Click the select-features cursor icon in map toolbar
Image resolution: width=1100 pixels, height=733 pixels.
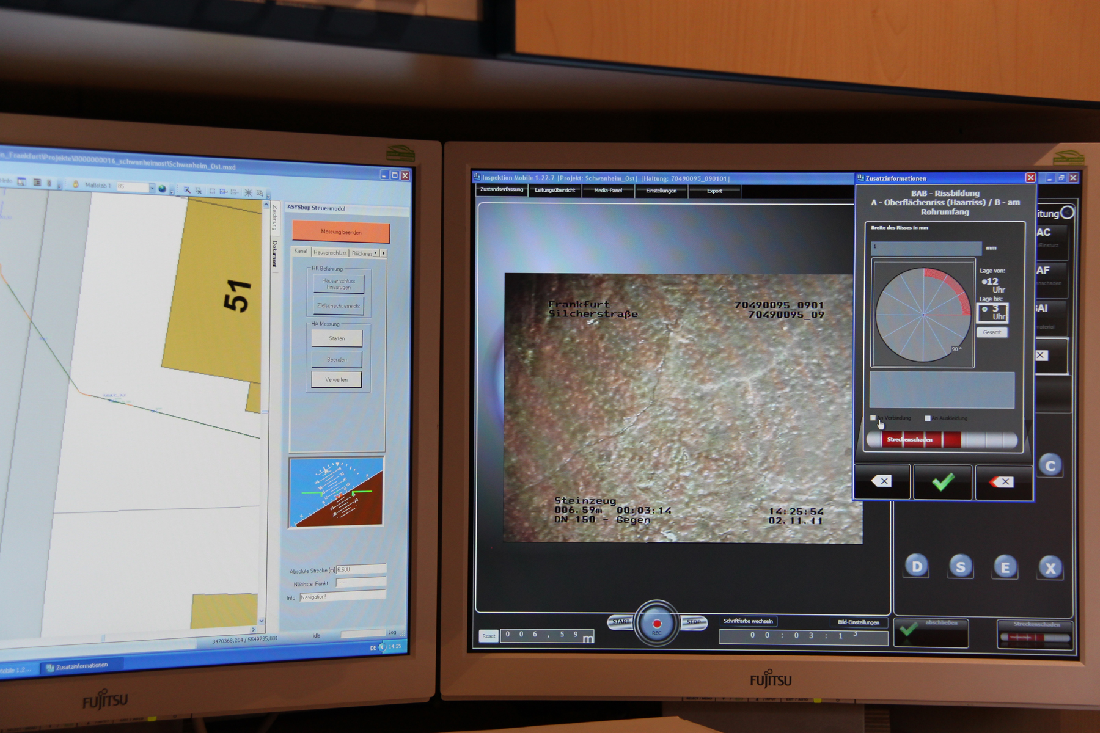pyautogui.click(x=187, y=190)
